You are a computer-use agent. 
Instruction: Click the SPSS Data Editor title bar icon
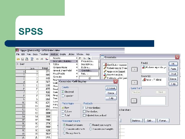[17, 50]
